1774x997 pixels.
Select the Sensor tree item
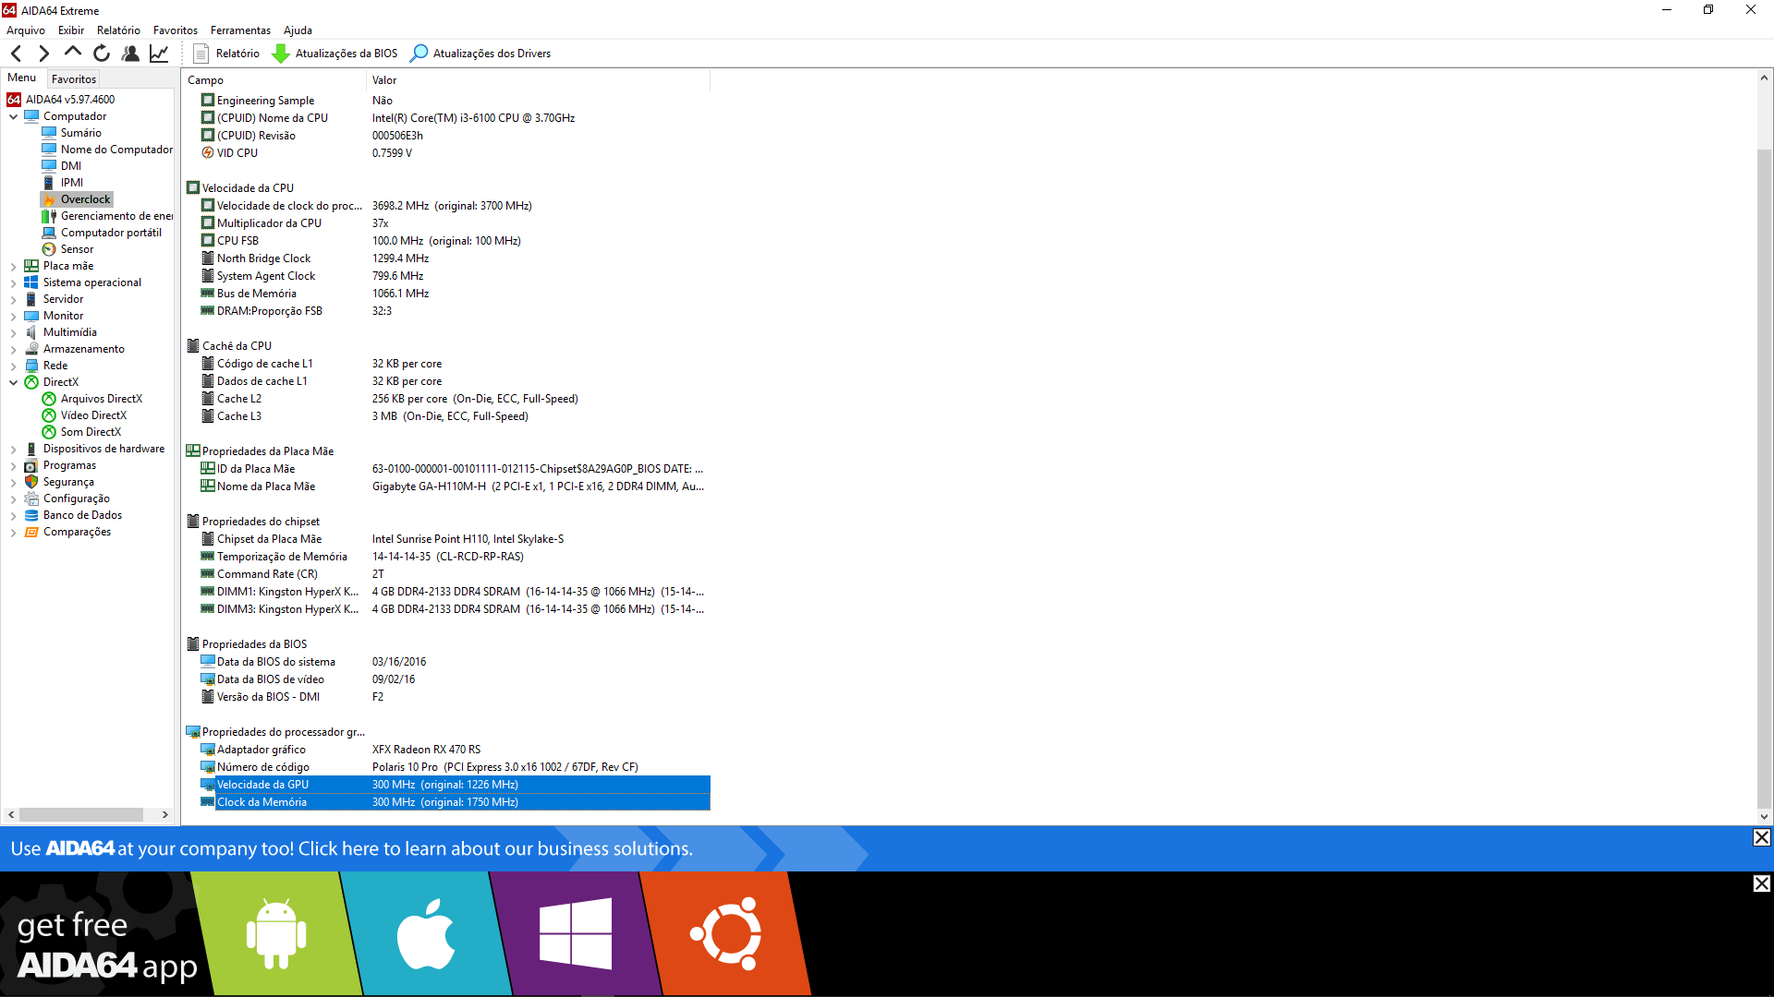pyautogui.click(x=77, y=249)
